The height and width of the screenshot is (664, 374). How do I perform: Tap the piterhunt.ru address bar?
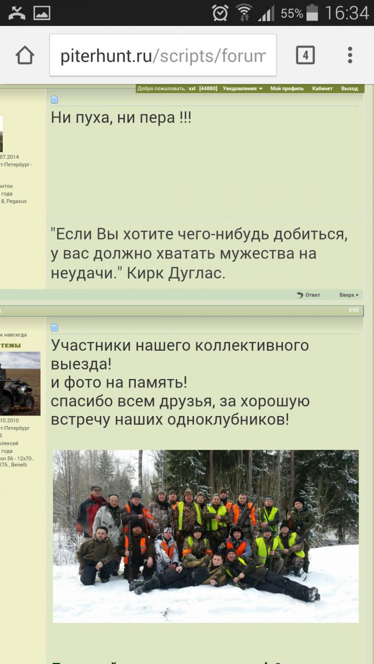[x=163, y=55]
